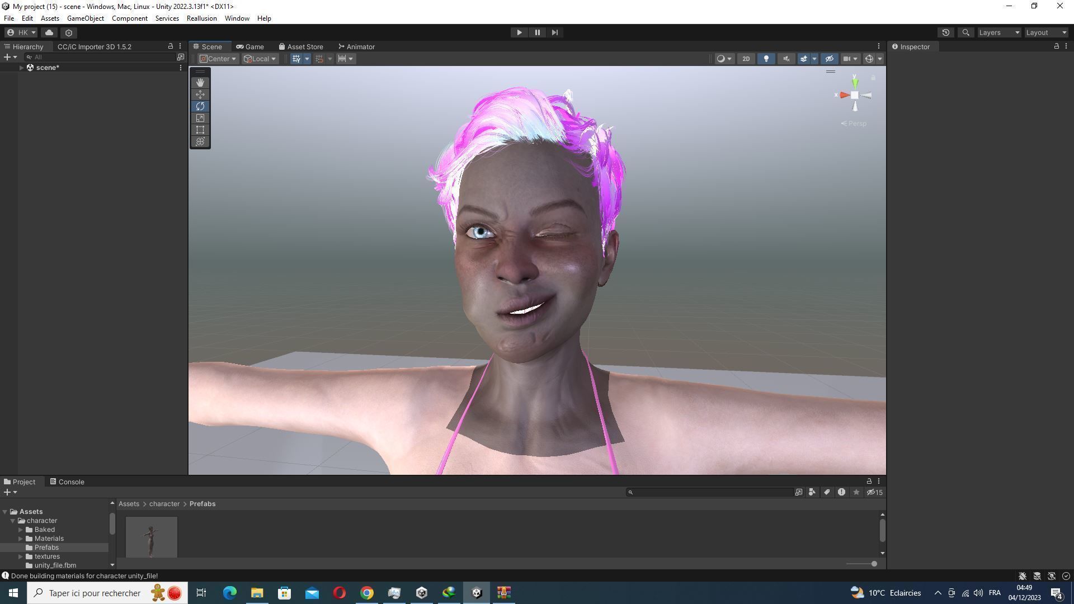This screenshot has width=1074, height=604.
Task: Toggle scene visibility hidden-objects eye
Action: (829, 59)
